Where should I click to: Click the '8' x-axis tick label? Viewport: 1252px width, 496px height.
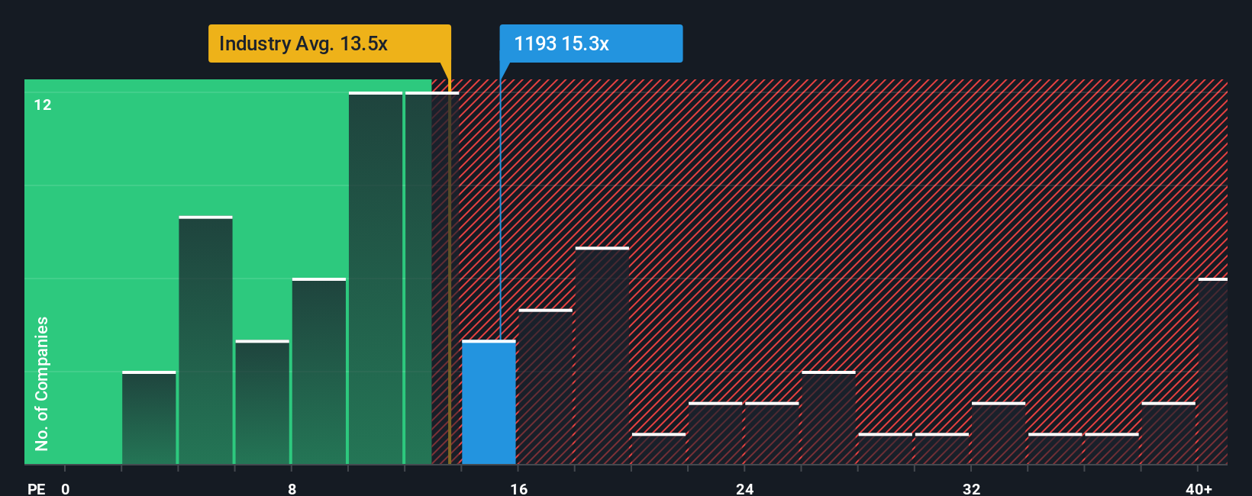[x=292, y=488]
